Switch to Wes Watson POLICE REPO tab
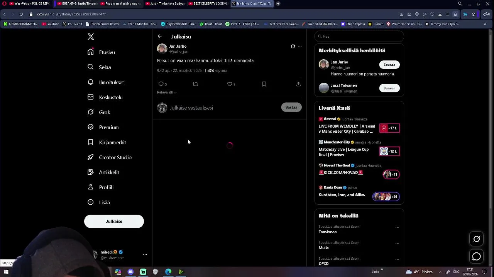Image resolution: width=494 pixels, height=277 pixels. [x=30, y=3]
